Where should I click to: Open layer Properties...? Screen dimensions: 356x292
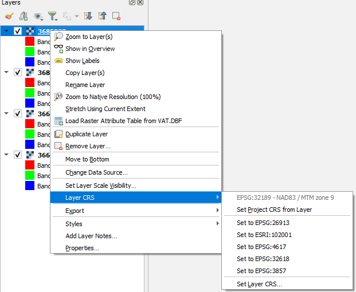pos(136,248)
